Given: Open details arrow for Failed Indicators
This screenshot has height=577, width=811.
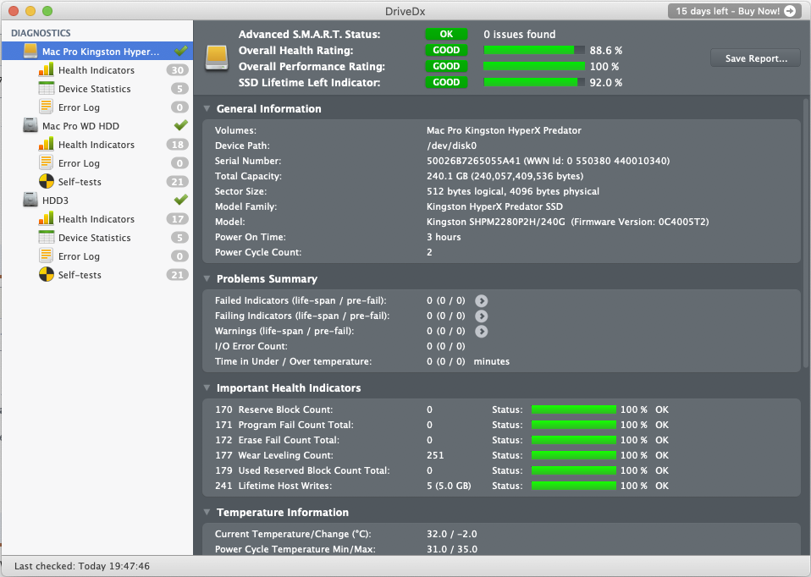Looking at the screenshot, I should click(x=481, y=301).
